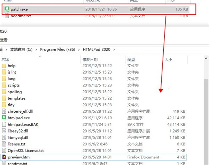Select the help folder name

pyautogui.click(x=11, y=66)
